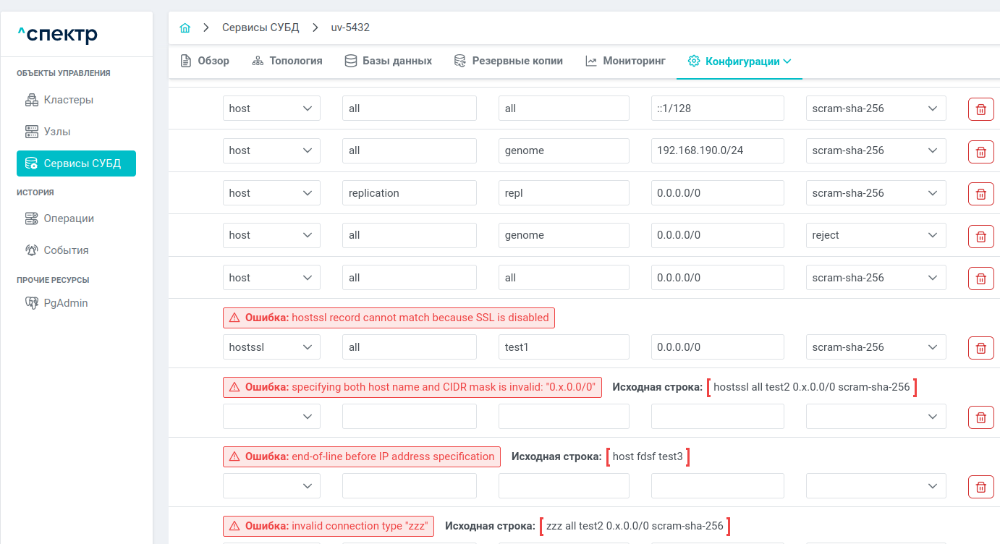Open Кластеры in the sidebar
1000x544 pixels.
tap(68, 100)
